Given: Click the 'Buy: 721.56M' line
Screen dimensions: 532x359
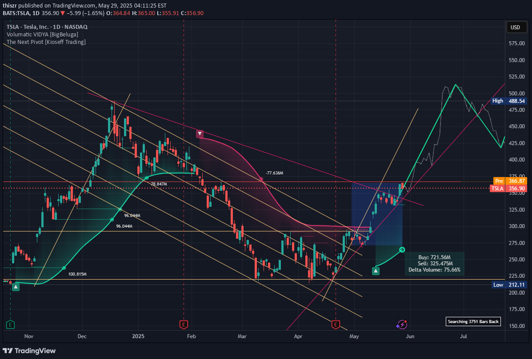Looking at the screenshot, I should click(x=434, y=257).
